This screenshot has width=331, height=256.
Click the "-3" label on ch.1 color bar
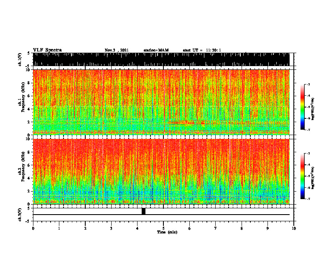coord(308,84)
